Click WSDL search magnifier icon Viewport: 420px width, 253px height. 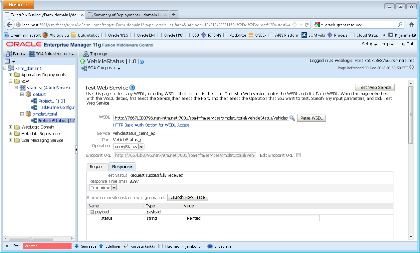coord(292,118)
